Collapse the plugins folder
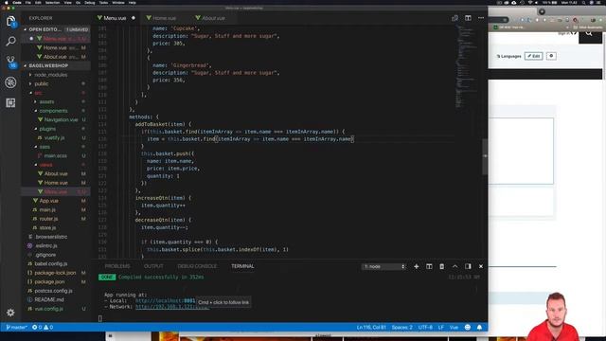 click(x=47, y=129)
